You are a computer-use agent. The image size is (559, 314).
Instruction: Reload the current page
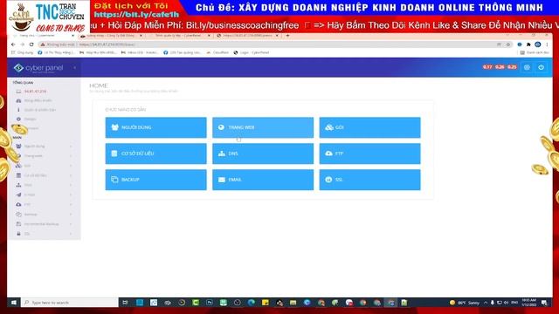click(31, 44)
